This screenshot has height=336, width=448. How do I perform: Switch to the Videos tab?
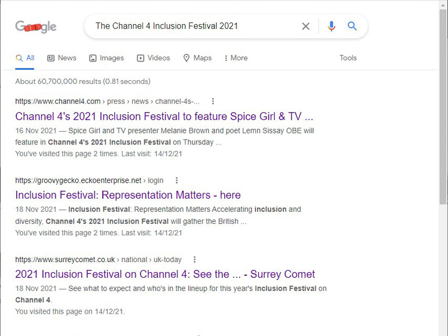(153, 58)
